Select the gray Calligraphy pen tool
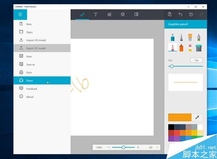Viewport: 217px width, 159px height. [181, 37]
